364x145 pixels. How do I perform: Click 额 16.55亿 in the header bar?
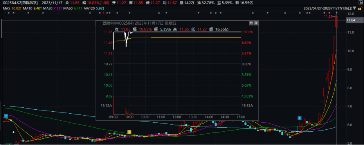(x=245, y=3)
